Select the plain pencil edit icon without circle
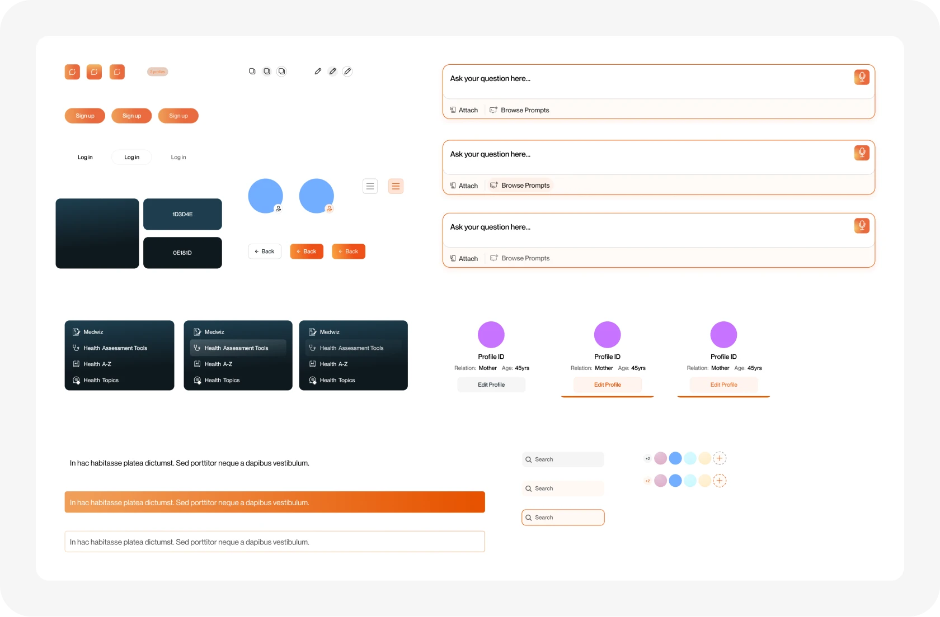Image resolution: width=940 pixels, height=617 pixels. 318,72
